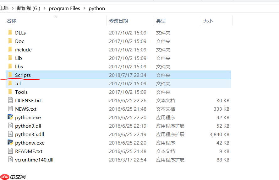Select the pythonw.exe file name
This screenshot has width=279, height=180.
click(30, 143)
